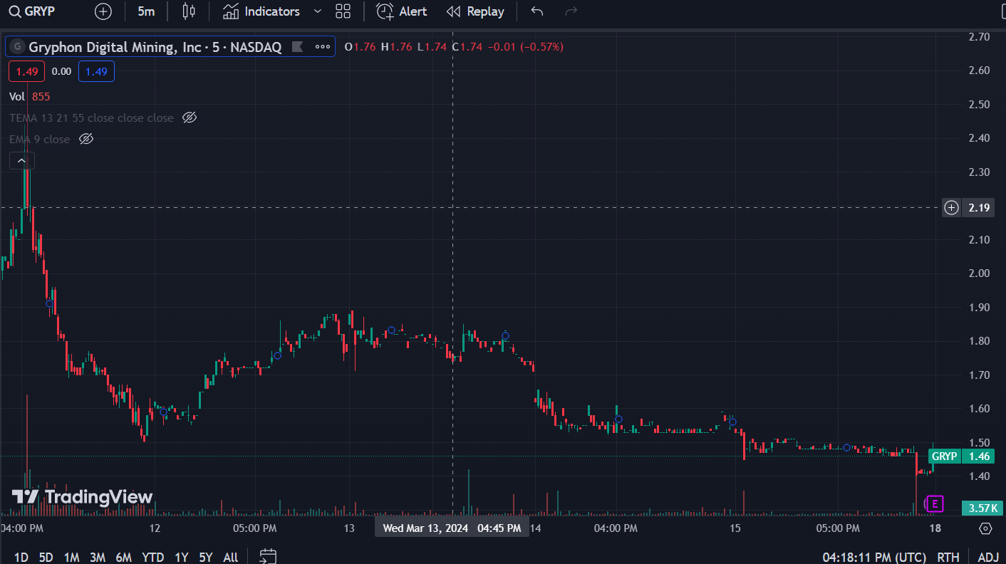This screenshot has height=564, width=1006.
Task: Click the flag icon beside NASDAQ
Action: pos(298,47)
